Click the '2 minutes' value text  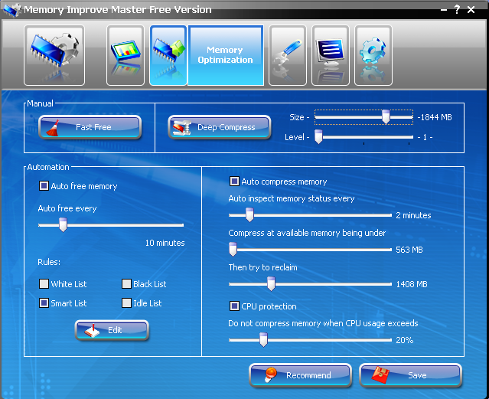click(x=413, y=215)
